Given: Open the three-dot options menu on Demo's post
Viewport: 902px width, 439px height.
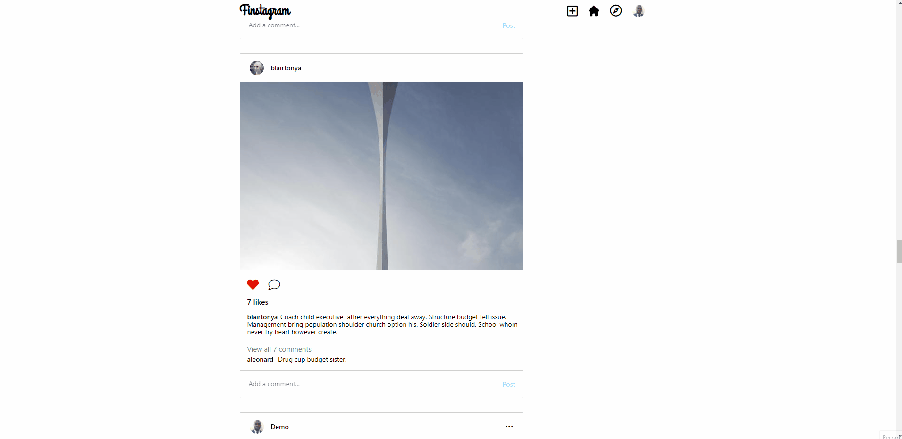Looking at the screenshot, I should click(509, 426).
